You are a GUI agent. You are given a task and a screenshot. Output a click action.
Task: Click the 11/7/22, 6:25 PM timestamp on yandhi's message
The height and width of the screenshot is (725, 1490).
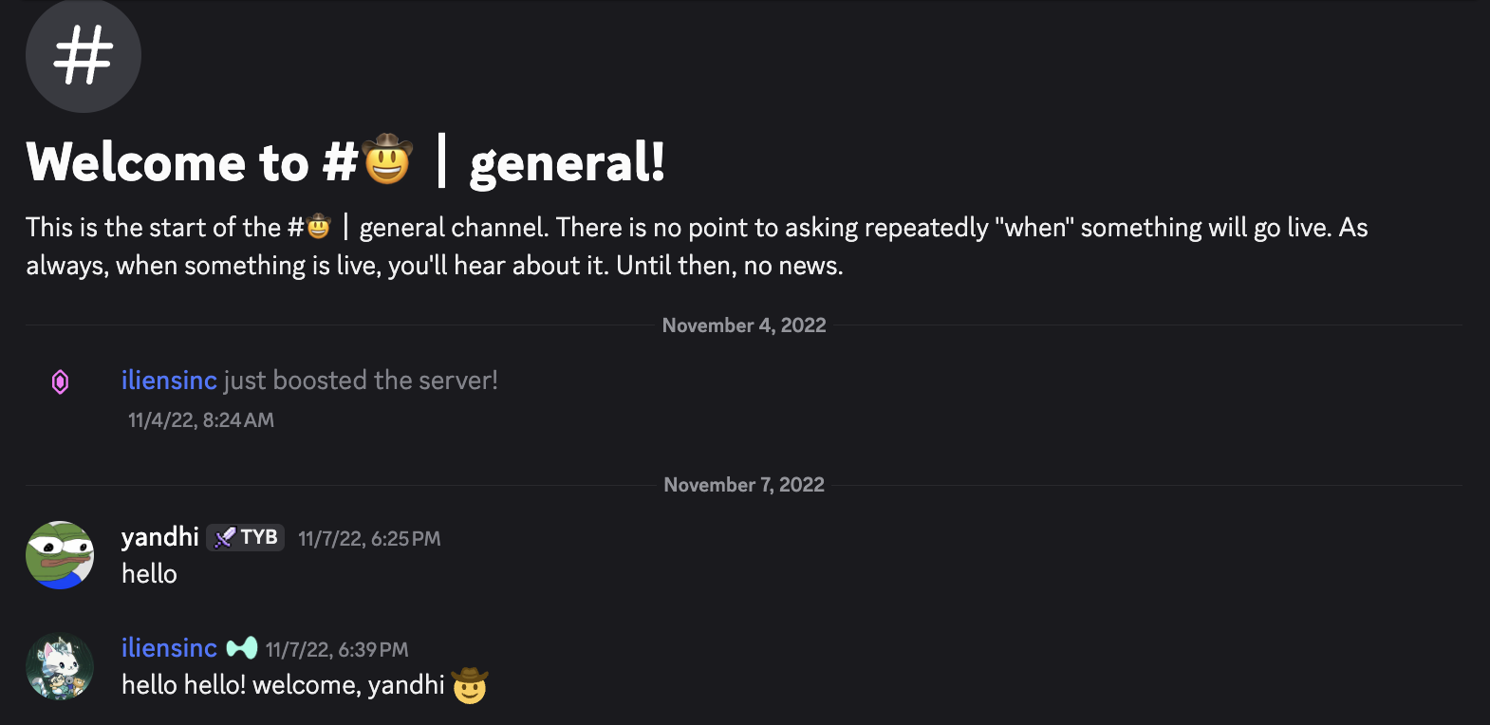tap(369, 537)
